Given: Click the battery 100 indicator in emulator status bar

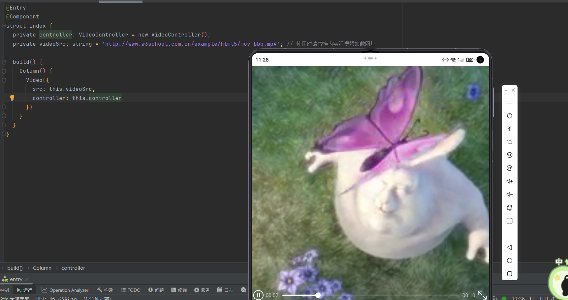Looking at the screenshot, I should (x=470, y=60).
